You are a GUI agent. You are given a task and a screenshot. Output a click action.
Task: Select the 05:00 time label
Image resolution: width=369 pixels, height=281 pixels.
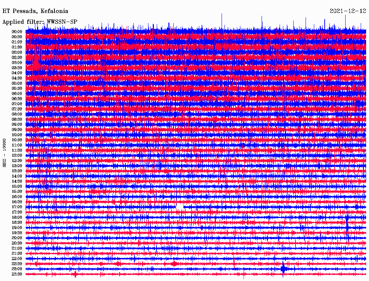pyautogui.click(x=17, y=83)
